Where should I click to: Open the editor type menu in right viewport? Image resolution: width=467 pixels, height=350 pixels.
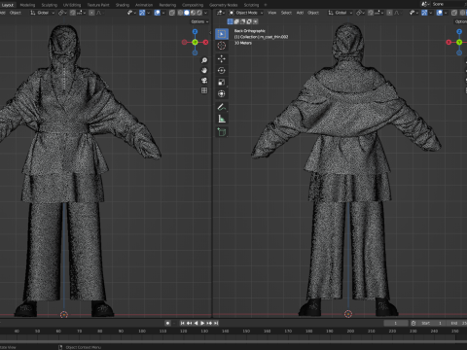(221, 13)
